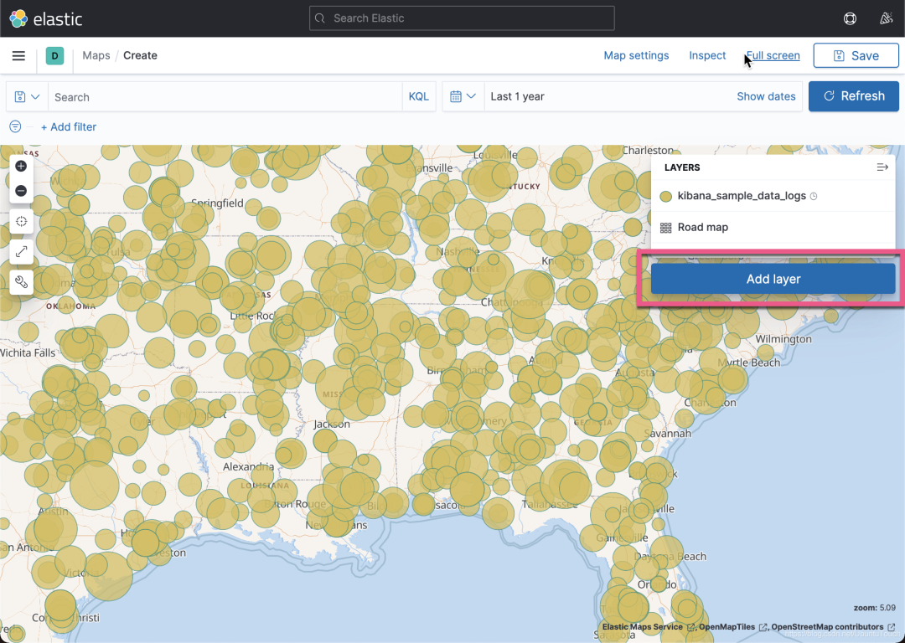This screenshot has width=905, height=643.
Task: Click the Create breadcrumb text
Action: (x=140, y=55)
